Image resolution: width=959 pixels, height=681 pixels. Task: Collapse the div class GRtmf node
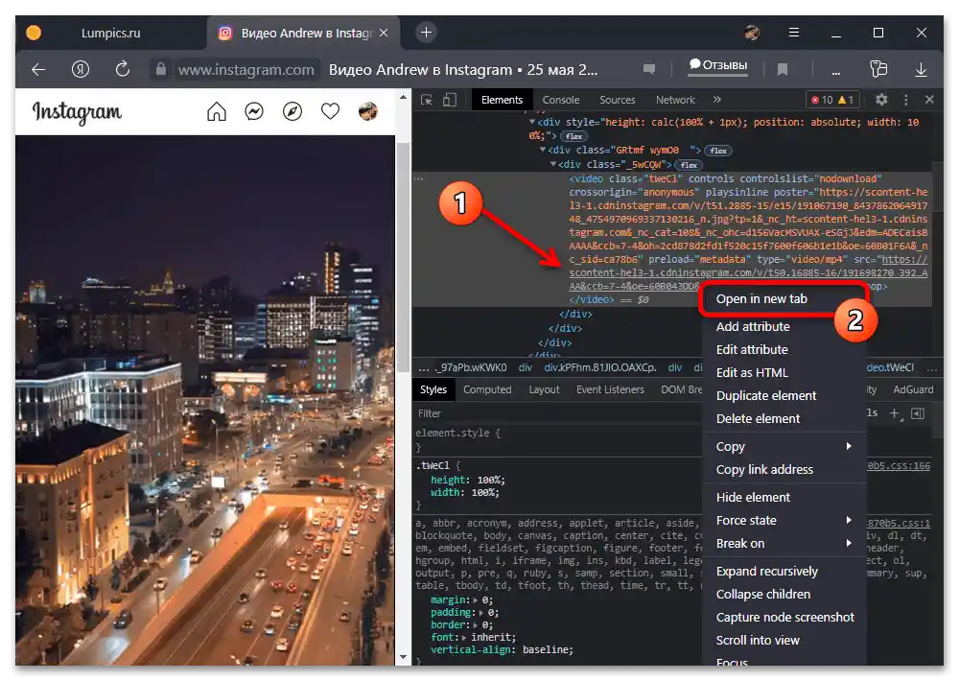[x=543, y=150]
